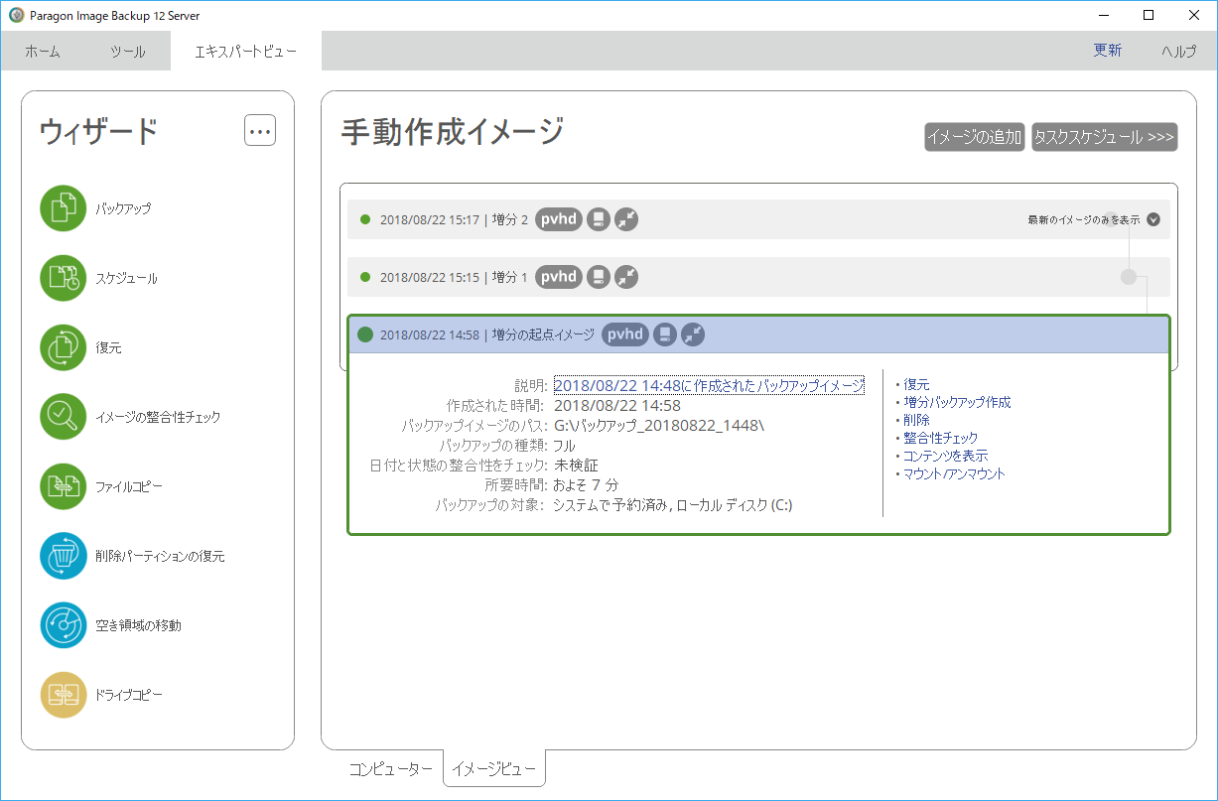Launch the Schedule wizard icon
Viewport: 1218px width, 801px height.
[64, 278]
